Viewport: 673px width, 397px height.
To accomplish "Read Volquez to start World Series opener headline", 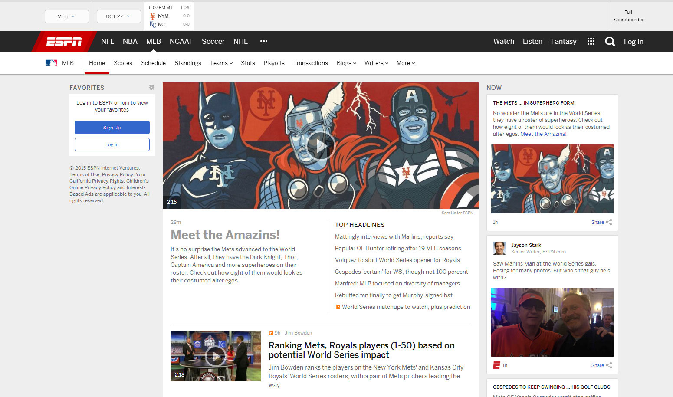I will (x=397, y=260).
